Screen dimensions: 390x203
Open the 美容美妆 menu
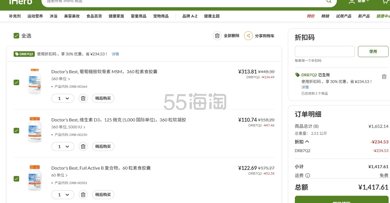(x=72, y=16)
